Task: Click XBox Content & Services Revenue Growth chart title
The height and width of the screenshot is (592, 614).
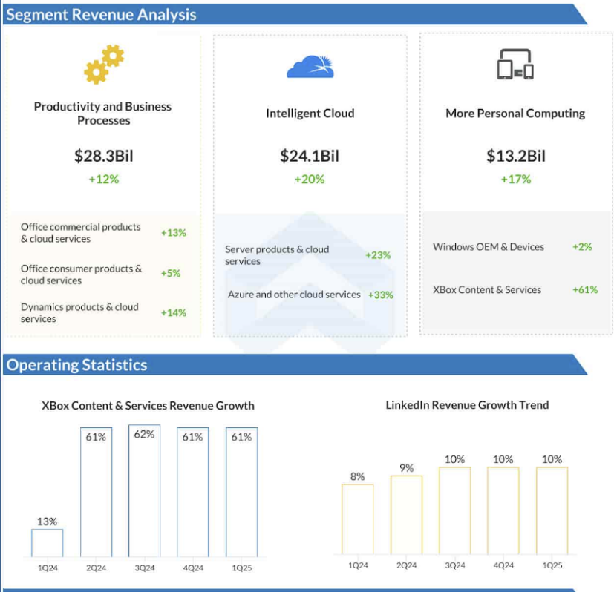Action: point(148,405)
